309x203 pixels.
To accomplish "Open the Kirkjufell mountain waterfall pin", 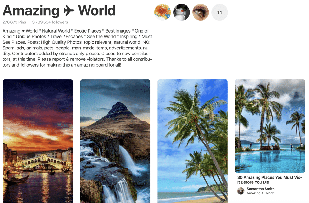I will (x=115, y=141).
